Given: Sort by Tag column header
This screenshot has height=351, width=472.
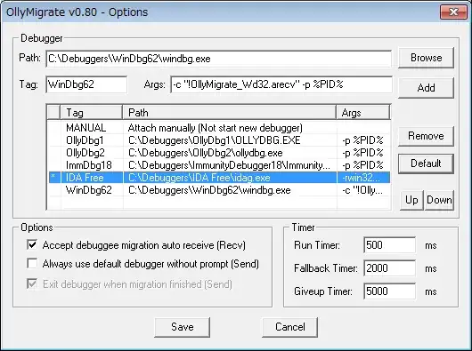Looking at the screenshot, I should click(x=91, y=113).
